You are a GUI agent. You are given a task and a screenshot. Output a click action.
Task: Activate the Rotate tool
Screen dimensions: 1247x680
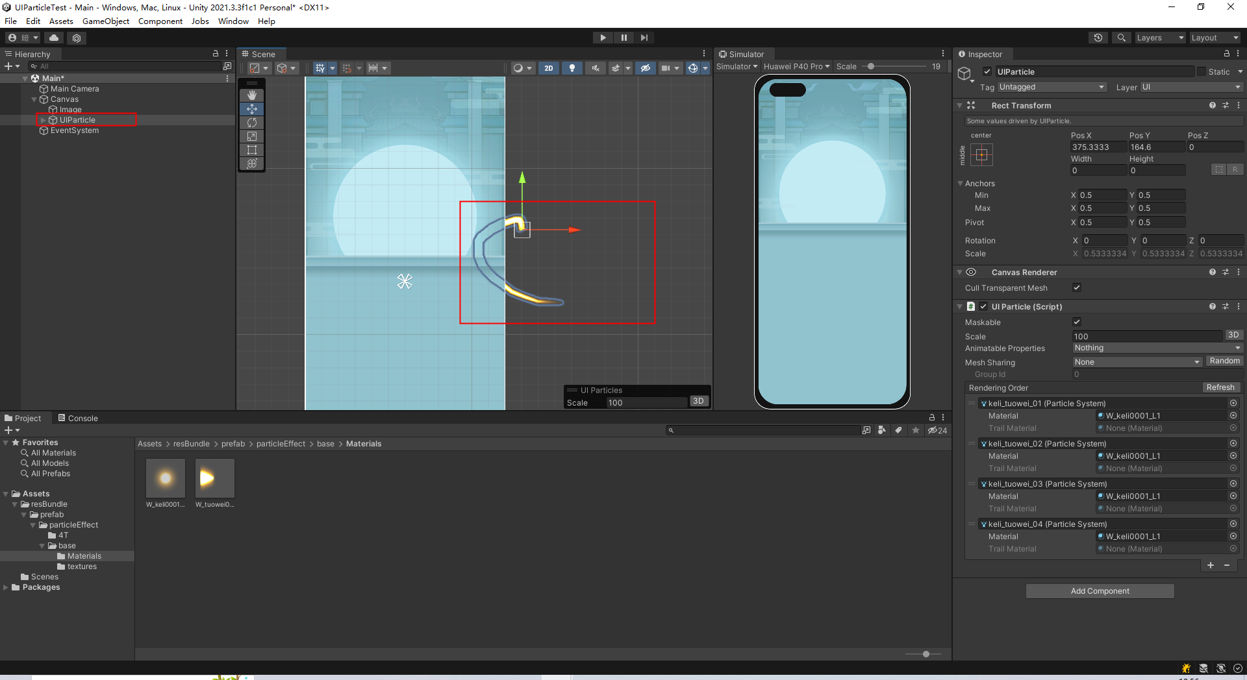pos(252,123)
